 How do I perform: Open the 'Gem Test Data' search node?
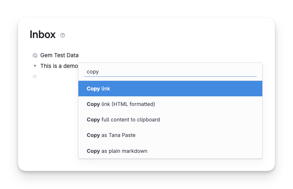(x=59, y=55)
